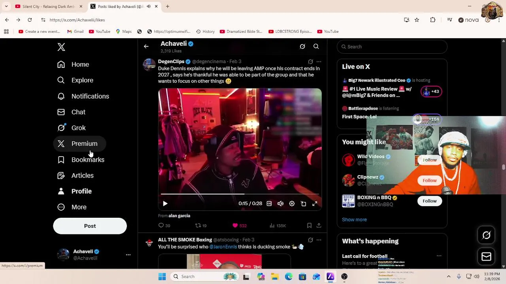The height and width of the screenshot is (284, 506).
Task: Open the Maps bookmark
Action: 123,32
